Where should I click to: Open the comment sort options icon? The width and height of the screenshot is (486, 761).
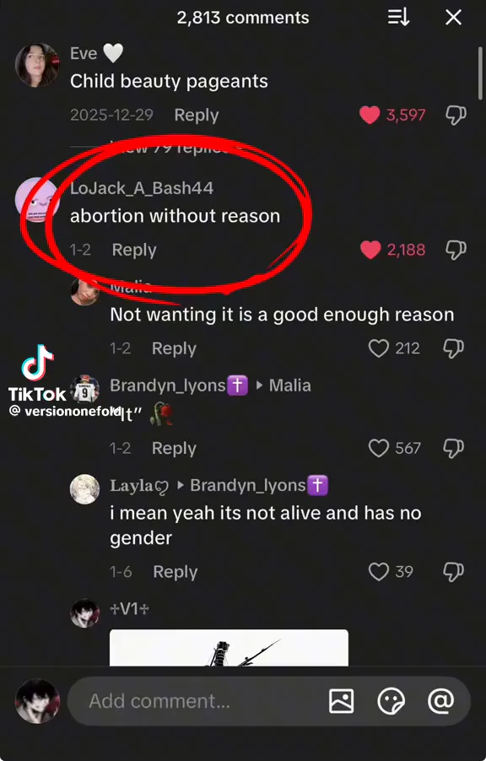click(x=398, y=18)
